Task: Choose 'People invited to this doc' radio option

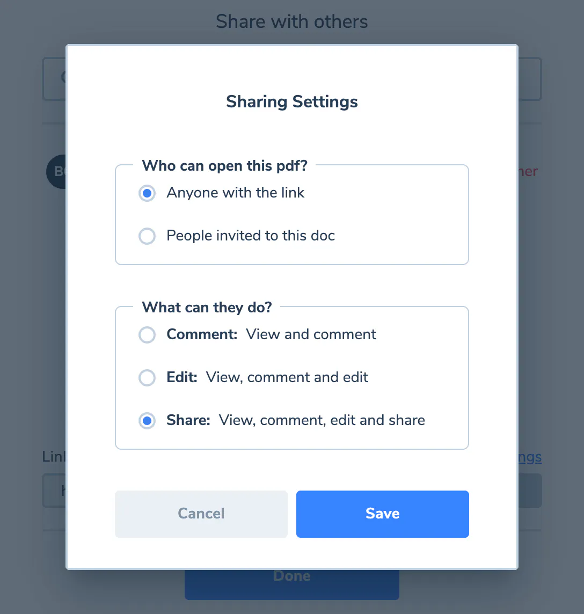Action: coord(147,236)
